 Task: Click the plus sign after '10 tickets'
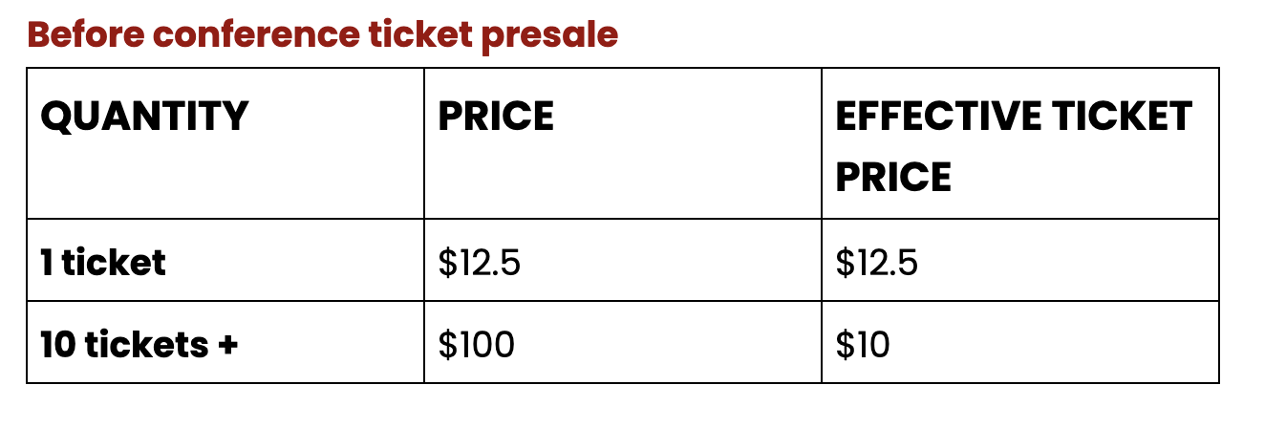pos(226,345)
